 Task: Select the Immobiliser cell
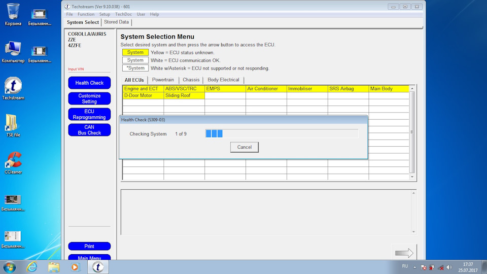coord(307,88)
